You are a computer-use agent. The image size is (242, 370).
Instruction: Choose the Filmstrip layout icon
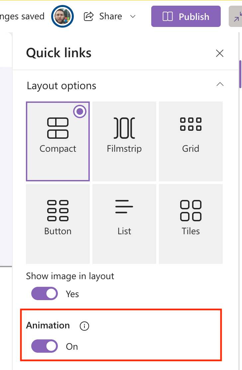tap(124, 128)
